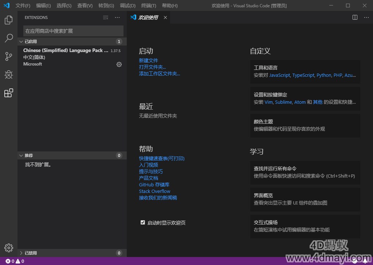The image size is (373, 265).
Task: Split the editor to the right
Action: click(x=355, y=17)
